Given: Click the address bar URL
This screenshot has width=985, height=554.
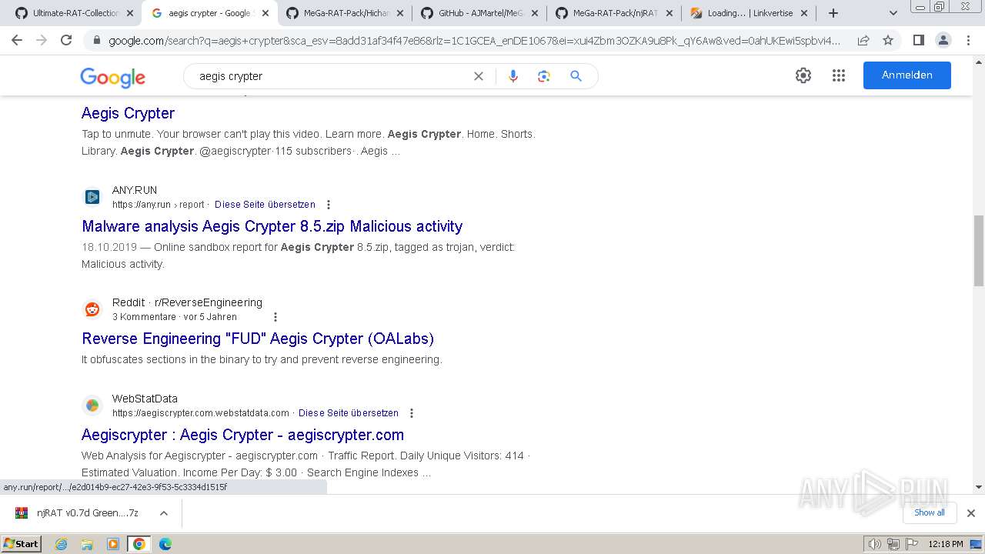Looking at the screenshot, I should click(x=474, y=40).
